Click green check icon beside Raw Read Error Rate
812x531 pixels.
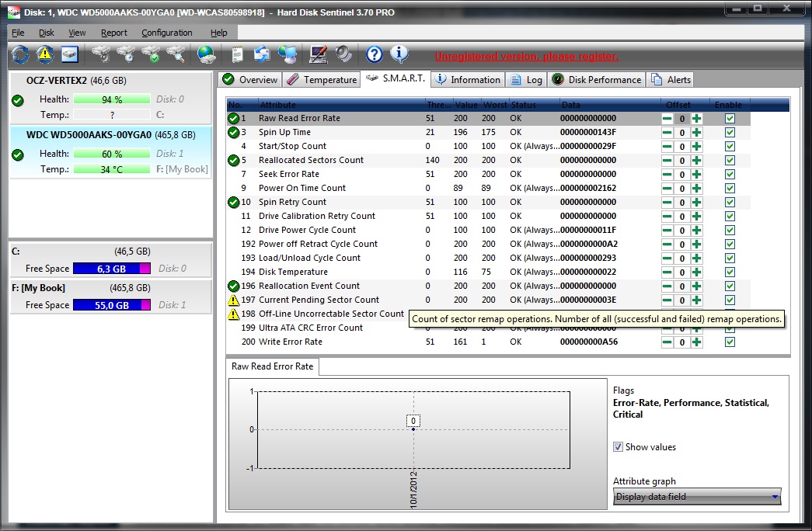click(234, 119)
